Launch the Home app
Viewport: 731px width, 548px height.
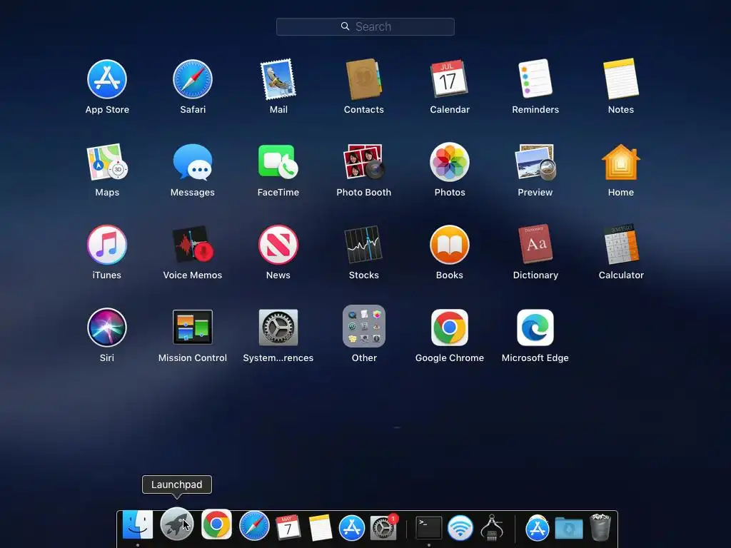pyautogui.click(x=621, y=162)
